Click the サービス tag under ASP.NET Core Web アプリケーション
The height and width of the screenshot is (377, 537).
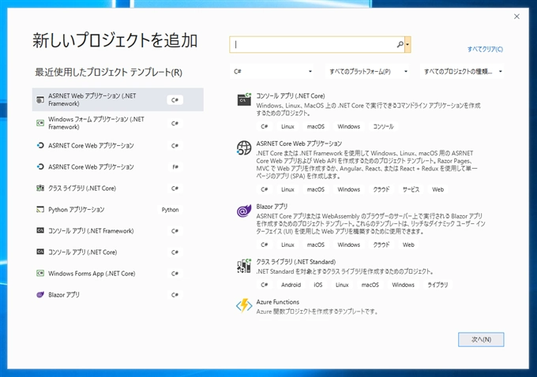click(411, 189)
